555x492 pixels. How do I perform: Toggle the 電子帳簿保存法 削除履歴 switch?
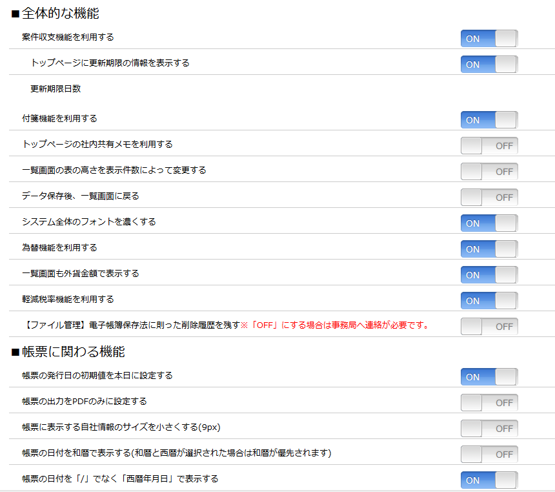coord(489,327)
